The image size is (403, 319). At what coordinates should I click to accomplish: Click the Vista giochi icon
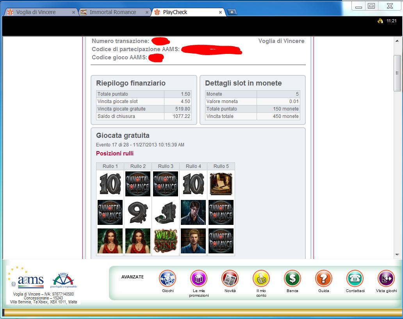386,279
